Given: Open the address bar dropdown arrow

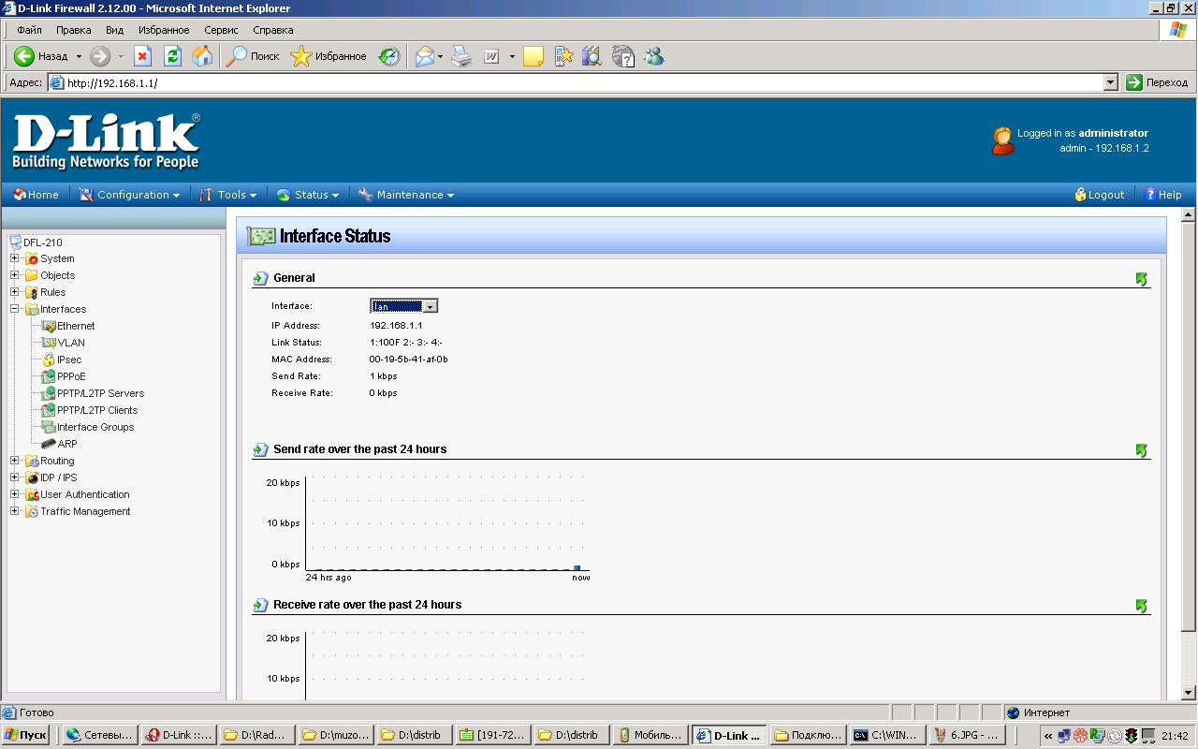Looking at the screenshot, I should pyautogui.click(x=1110, y=82).
